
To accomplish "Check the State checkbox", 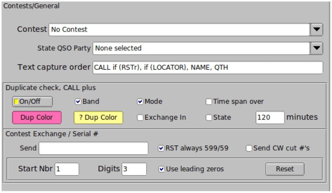I will coord(209,117).
